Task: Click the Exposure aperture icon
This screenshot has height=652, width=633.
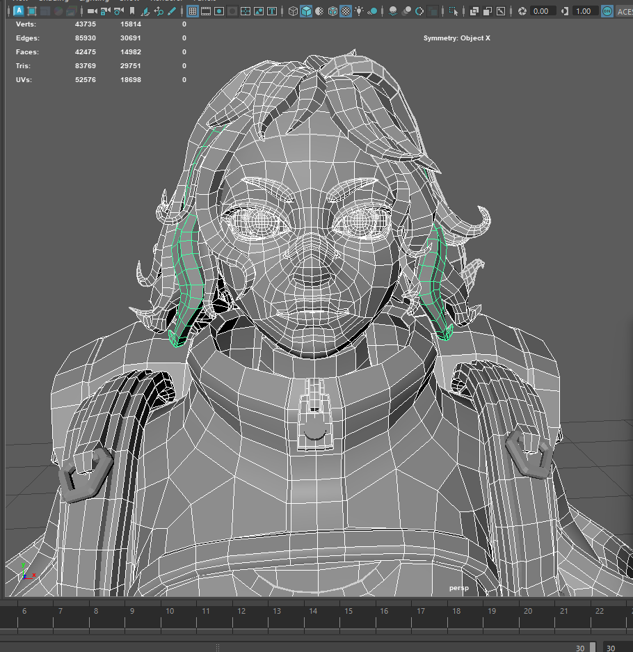Action: (x=522, y=11)
